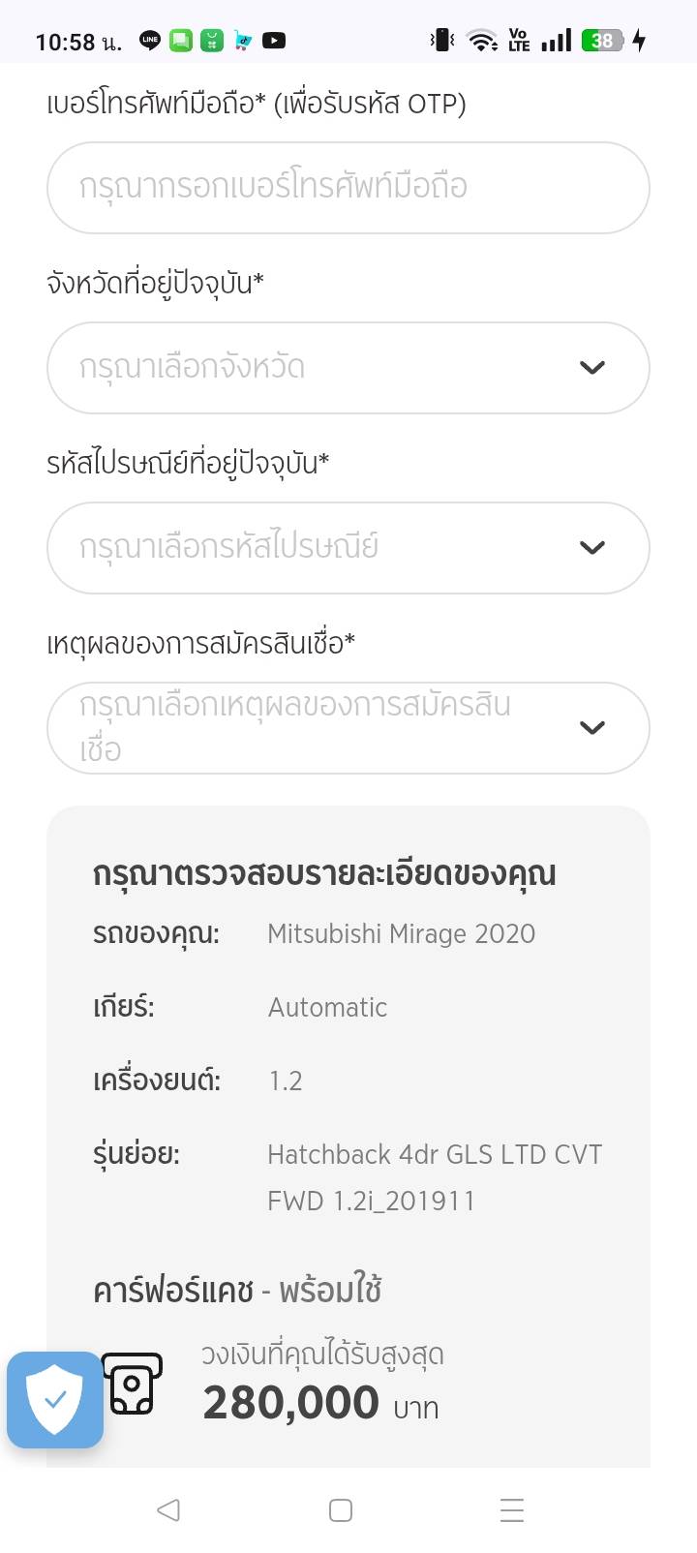Tap the chevron in loan reason field
The image size is (697, 1553).
tap(591, 728)
